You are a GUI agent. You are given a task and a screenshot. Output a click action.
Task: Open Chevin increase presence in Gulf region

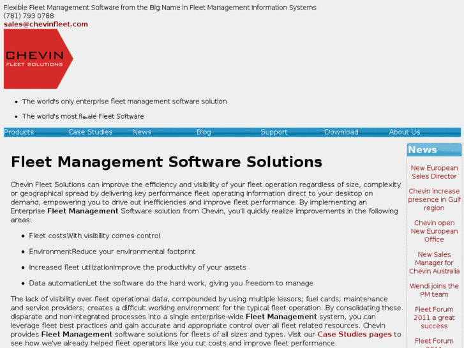pos(434,200)
